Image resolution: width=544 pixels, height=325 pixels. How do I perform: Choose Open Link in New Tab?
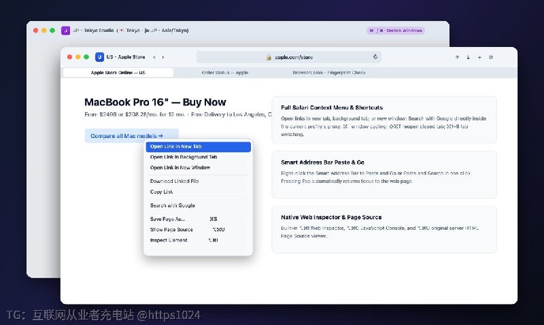pos(198,146)
